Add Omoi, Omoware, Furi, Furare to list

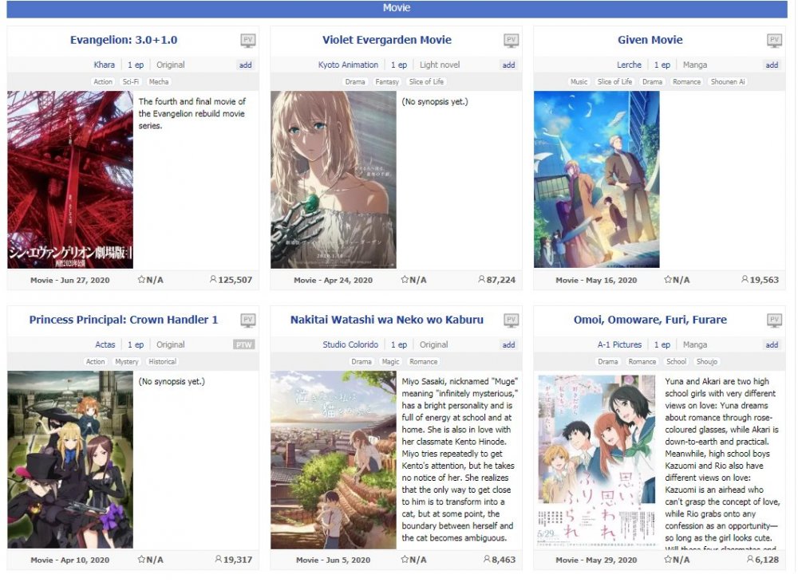pos(772,344)
